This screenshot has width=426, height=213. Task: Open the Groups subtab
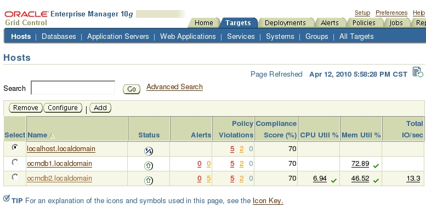click(x=316, y=36)
